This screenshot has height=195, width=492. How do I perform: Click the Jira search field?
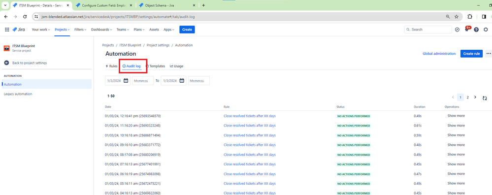pos(428,30)
